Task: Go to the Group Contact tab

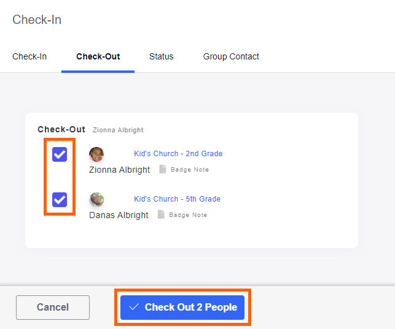Action: click(x=231, y=56)
